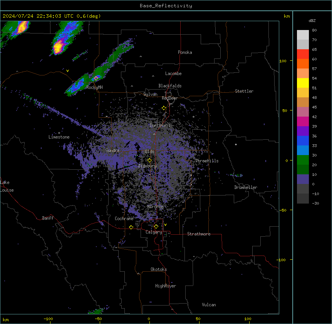Viewport: 332px width, 324px height.
Task: Click the Lake Louise label
Action: point(7,186)
